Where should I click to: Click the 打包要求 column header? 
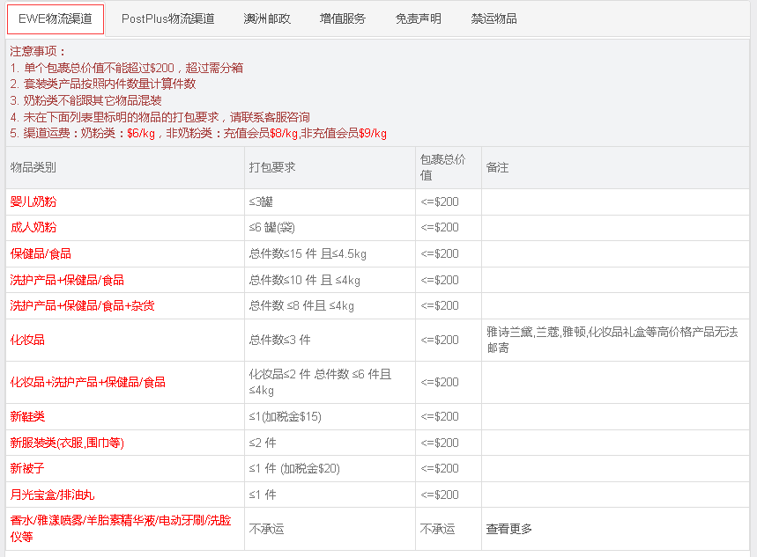point(272,167)
